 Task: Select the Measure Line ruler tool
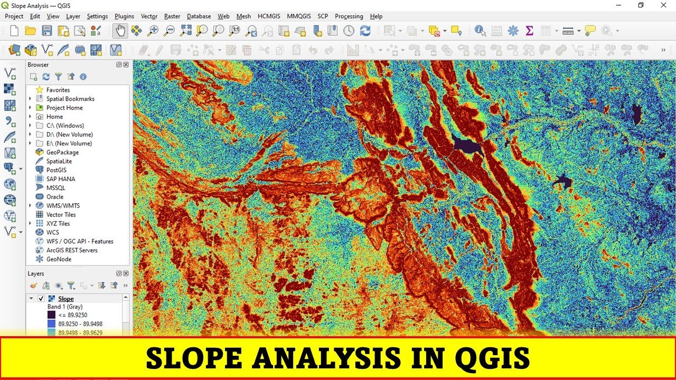tap(568, 31)
